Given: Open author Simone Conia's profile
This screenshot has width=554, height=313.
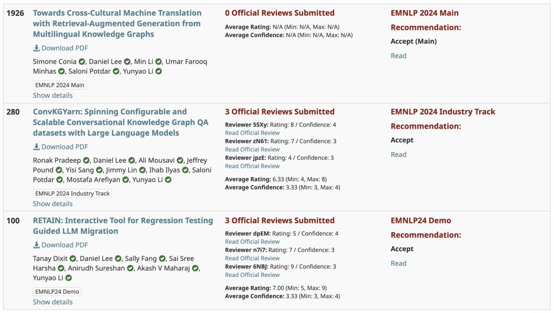Looking at the screenshot, I should pos(54,61).
